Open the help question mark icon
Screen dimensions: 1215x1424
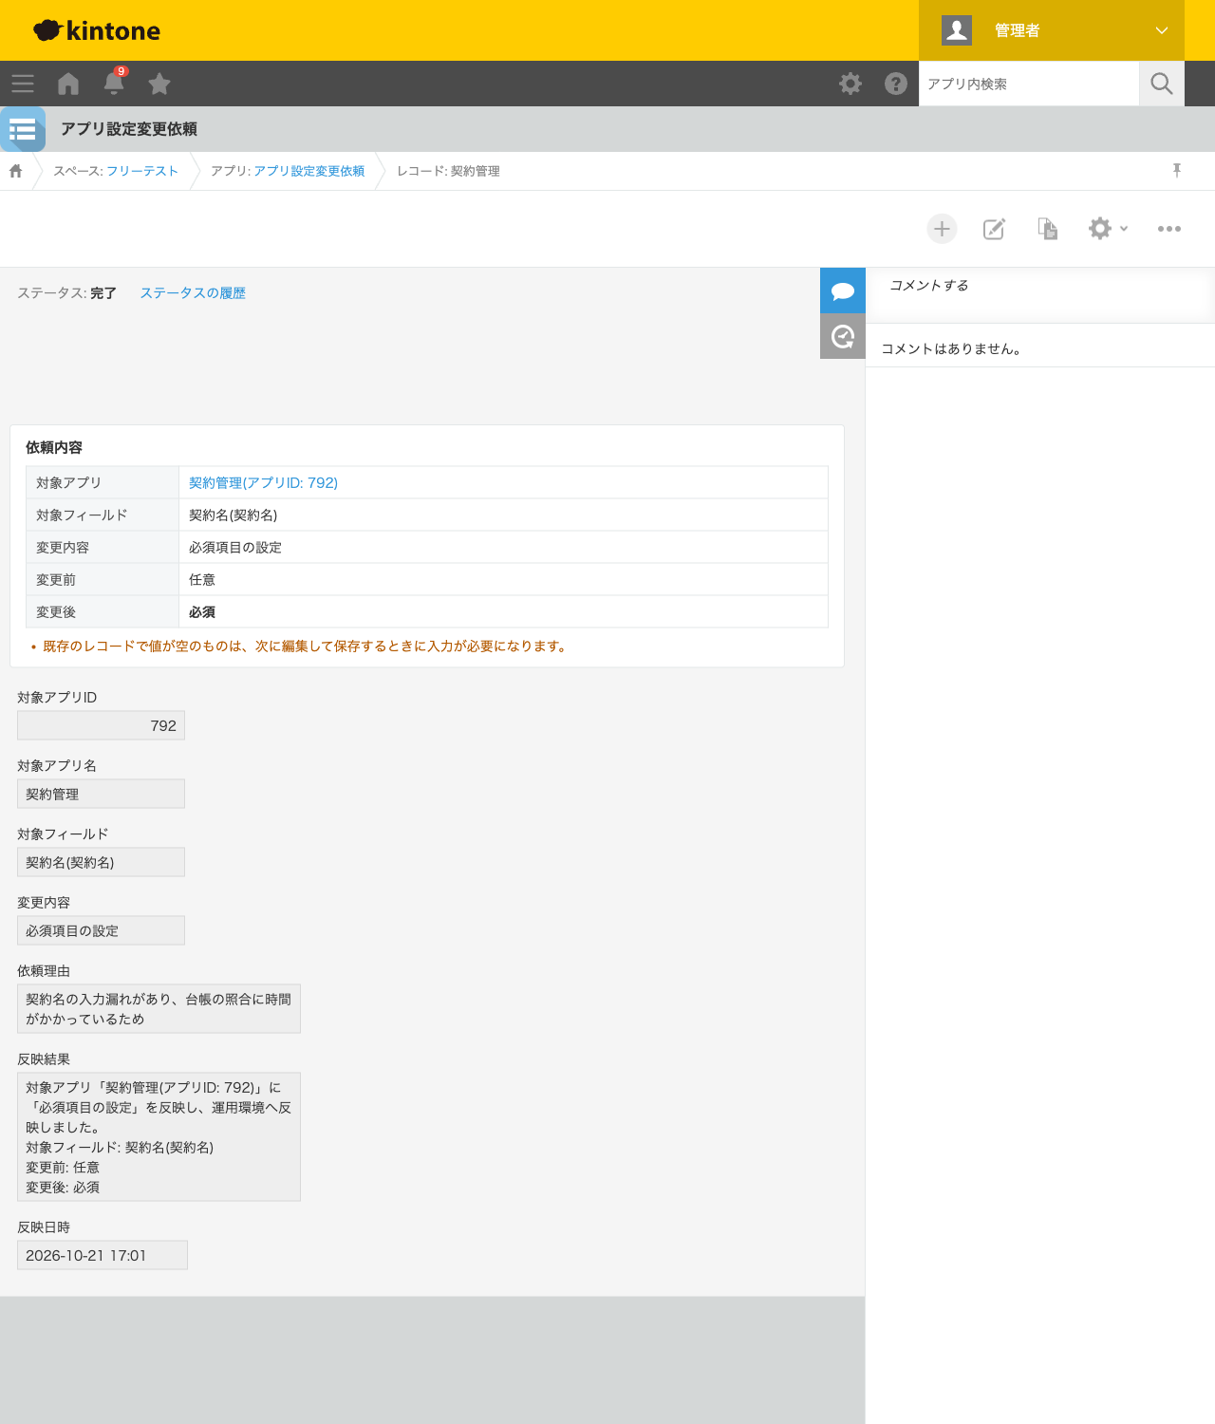896,84
